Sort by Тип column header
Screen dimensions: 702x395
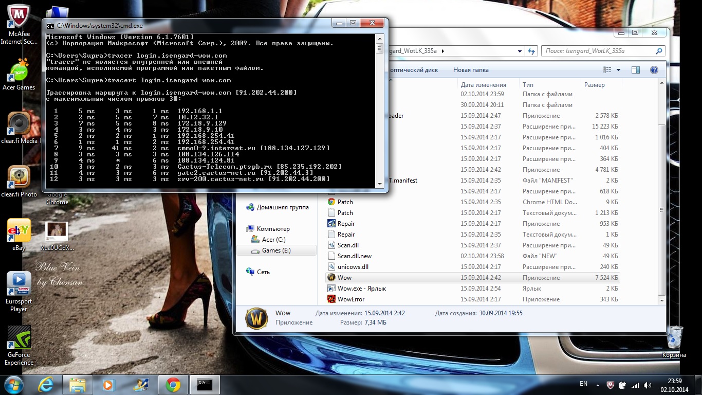(x=550, y=84)
